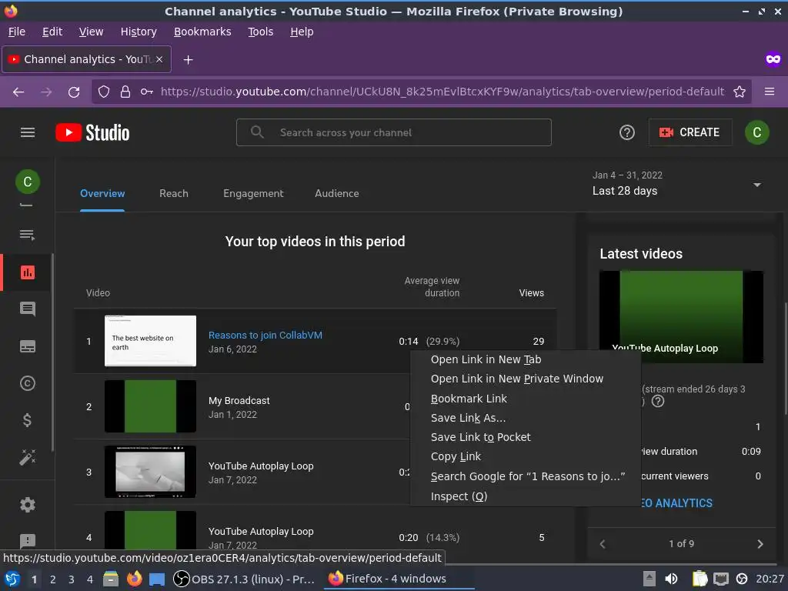Click the Latest videos preview thumbnail

[681, 316]
